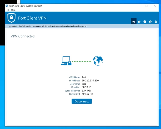Click bytes received value 1.44 MB
The width and height of the screenshot is (161, 129).
click(x=86, y=91)
